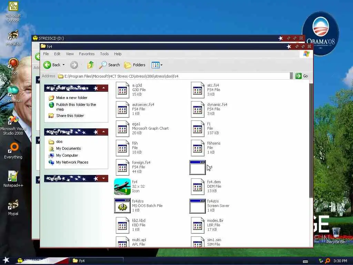Viewport: 353px width, 265px height.
Task: Open the Edit menu
Action: coord(57,54)
